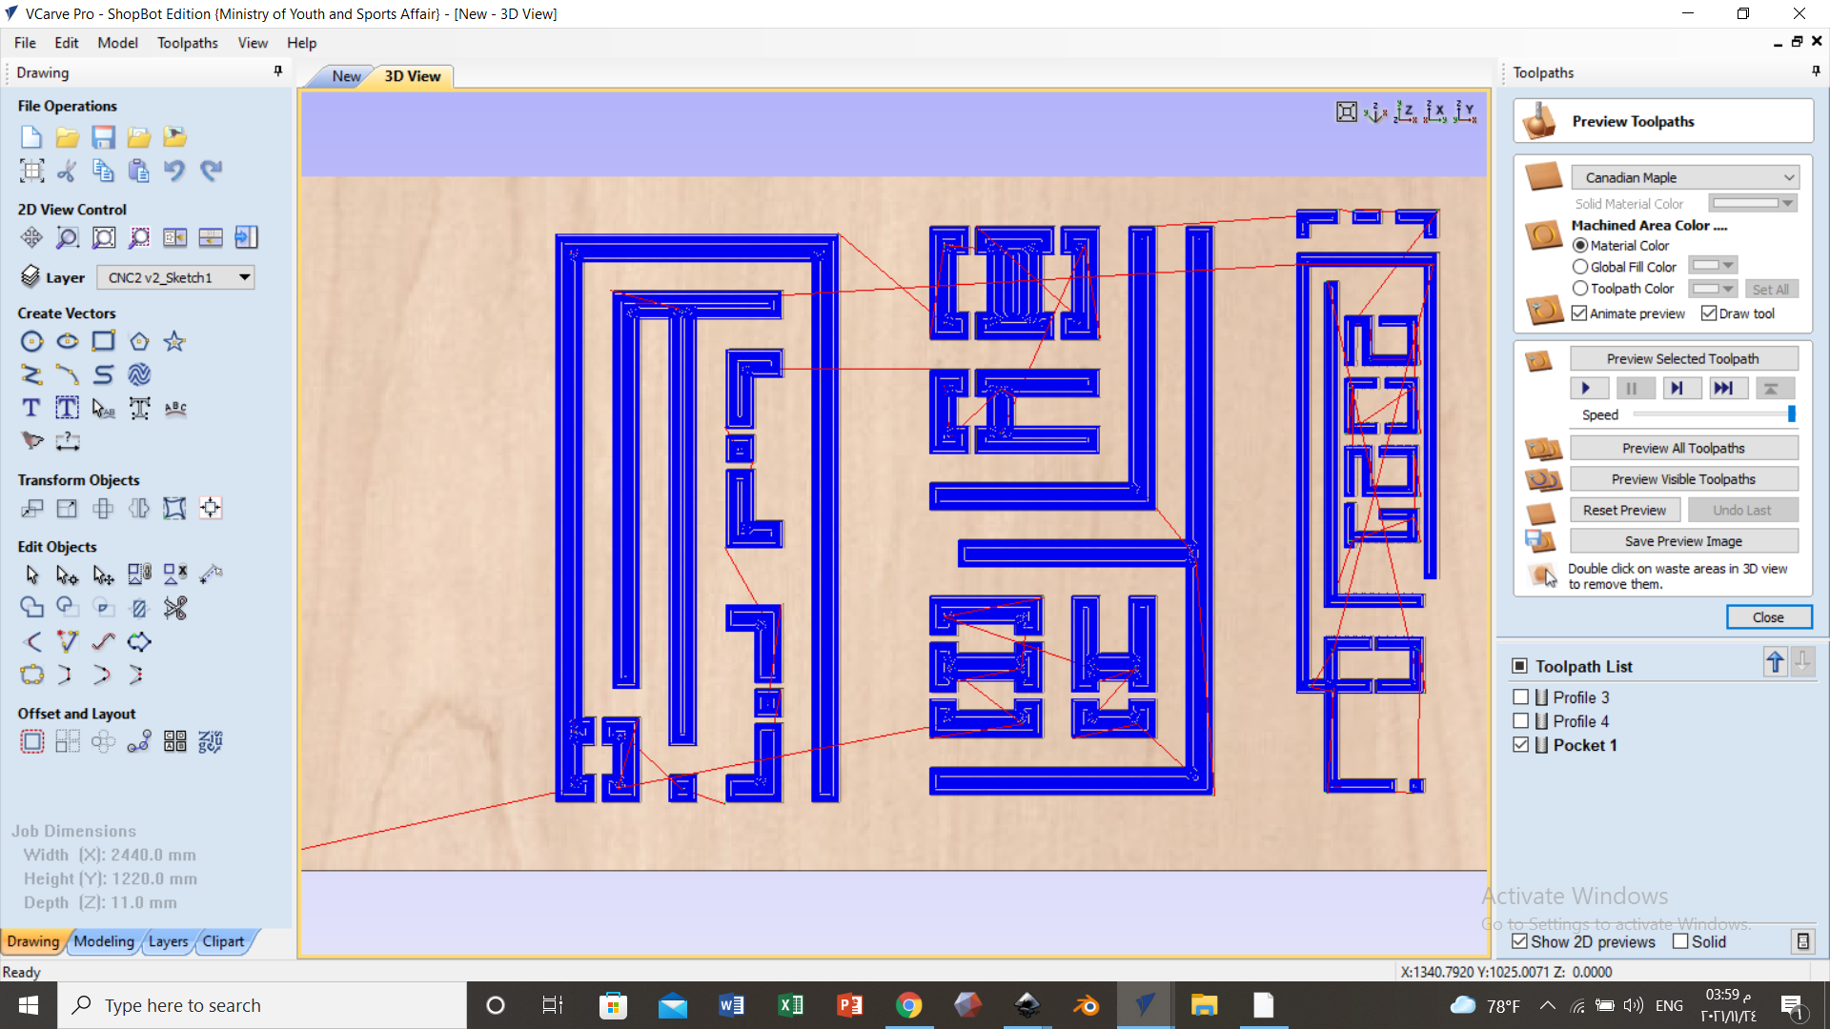Click the isometric view icon
1830x1029 pixels.
[1375, 112]
